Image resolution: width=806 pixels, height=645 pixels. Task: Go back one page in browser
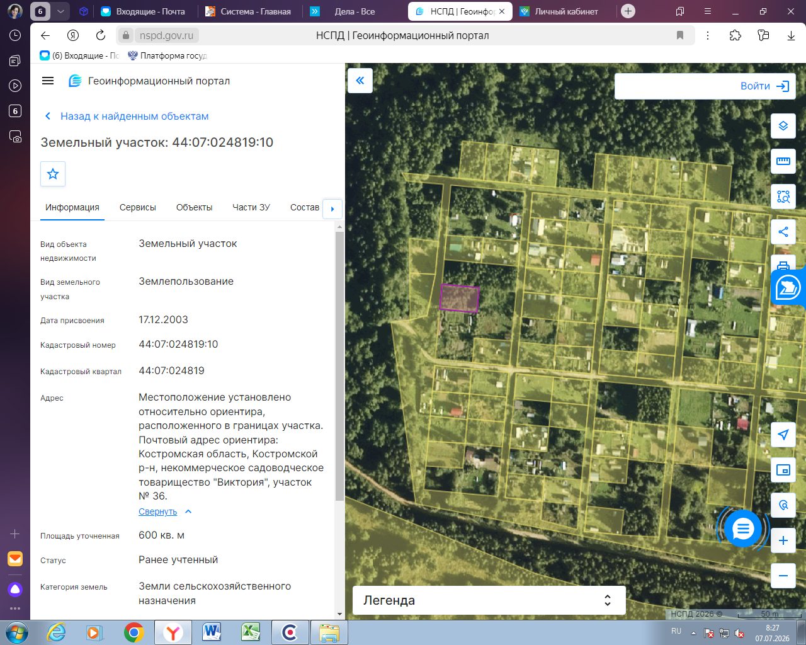coord(45,35)
